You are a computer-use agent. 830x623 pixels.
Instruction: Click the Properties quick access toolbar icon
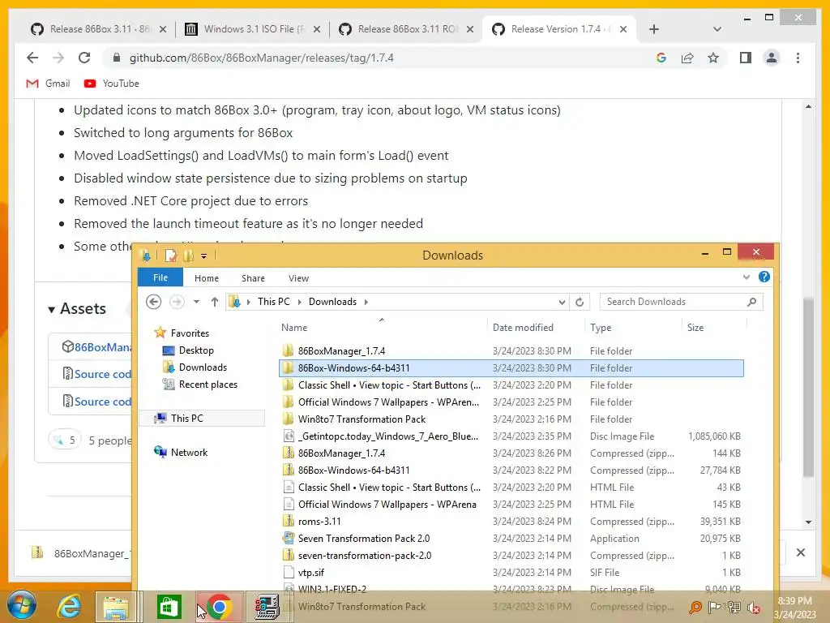(170, 256)
